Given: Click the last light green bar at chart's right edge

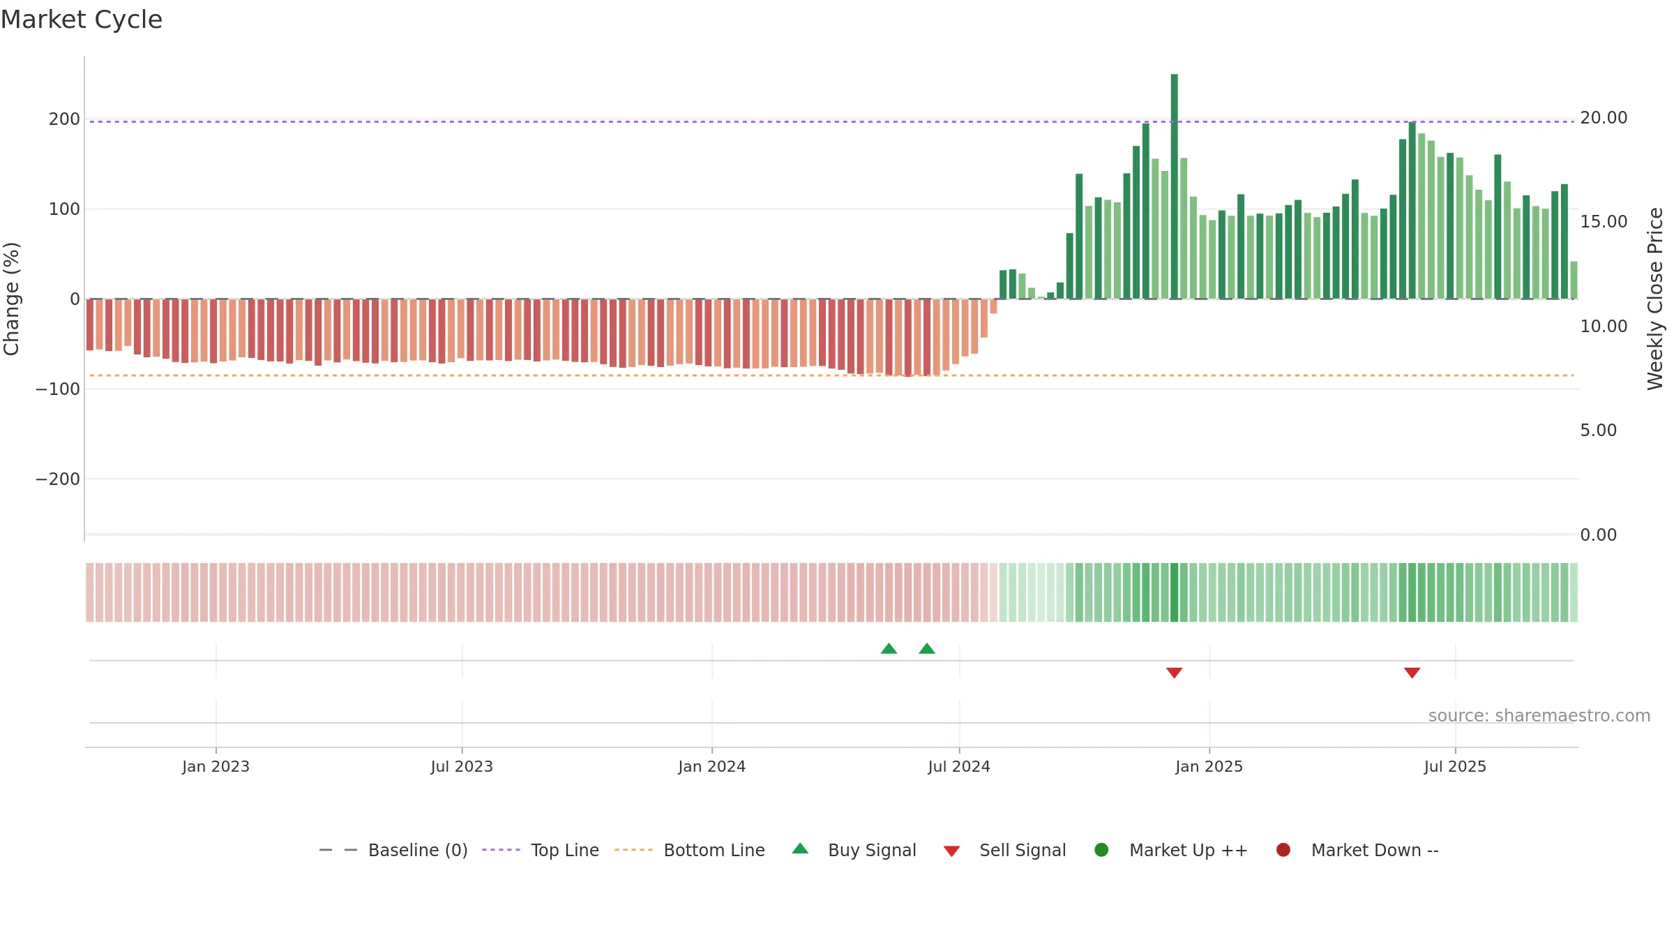Looking at the screenshot, I should click(1574, 280).
